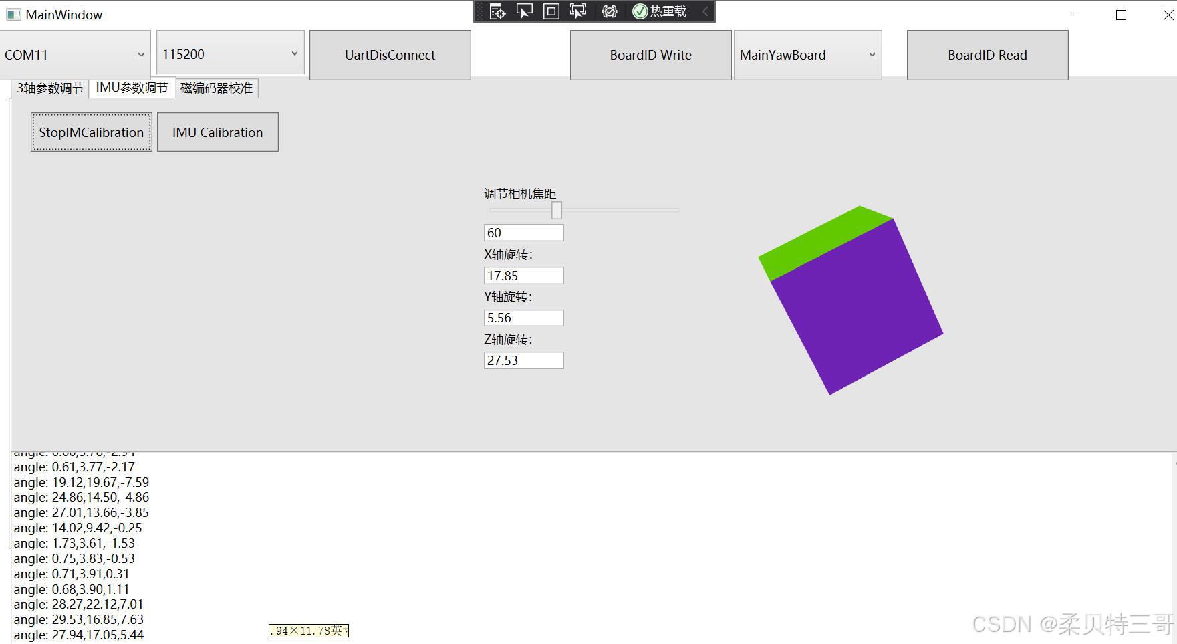Click the BoardID Write button
The image size is (1177, 644).
tap(651, 55)
